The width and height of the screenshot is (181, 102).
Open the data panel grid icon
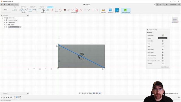coord(1,5)
